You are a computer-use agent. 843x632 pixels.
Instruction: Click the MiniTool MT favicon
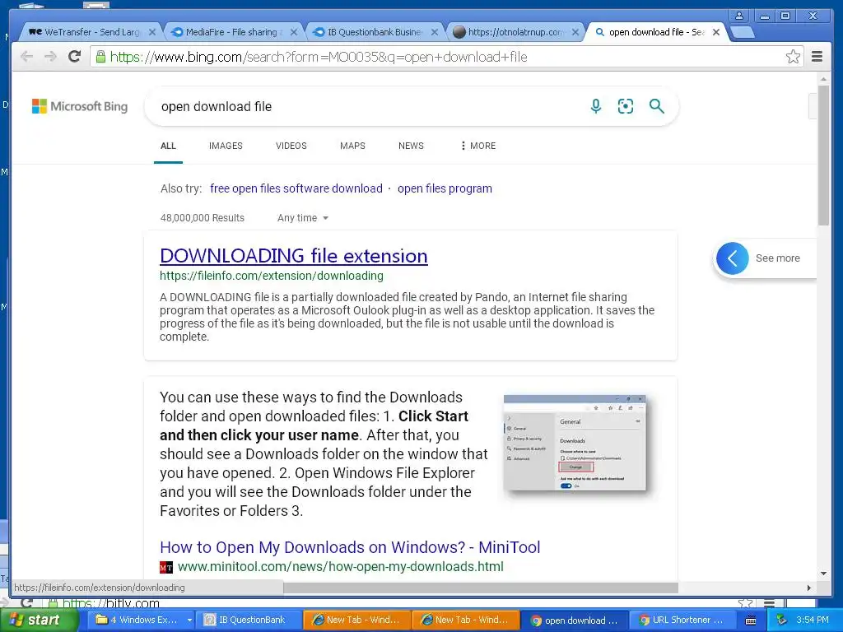coord(166,567)
